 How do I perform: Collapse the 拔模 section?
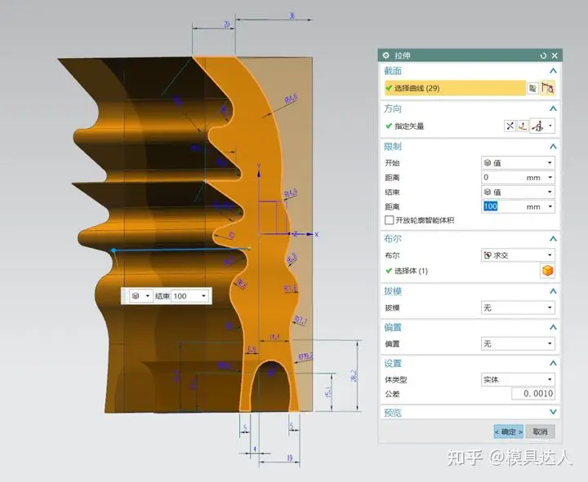point(553,291)
